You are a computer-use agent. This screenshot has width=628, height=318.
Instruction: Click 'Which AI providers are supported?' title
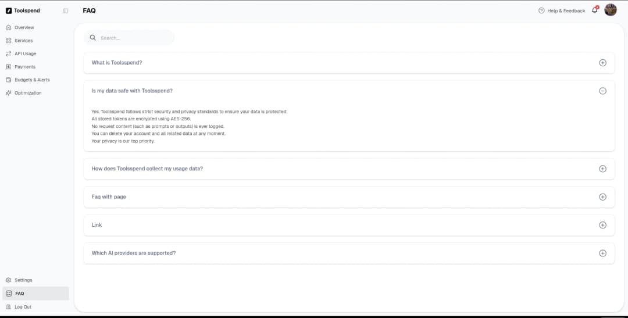coord(133,253)
